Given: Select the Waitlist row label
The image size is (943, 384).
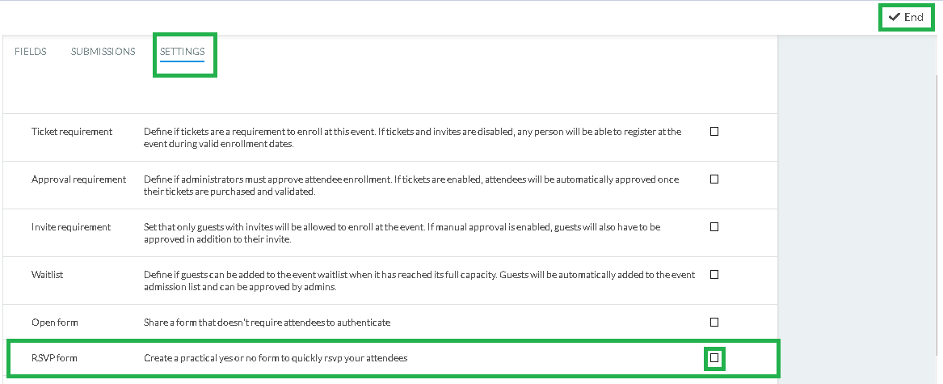Looking at the screenshot, I should click(x=47, y=275).
